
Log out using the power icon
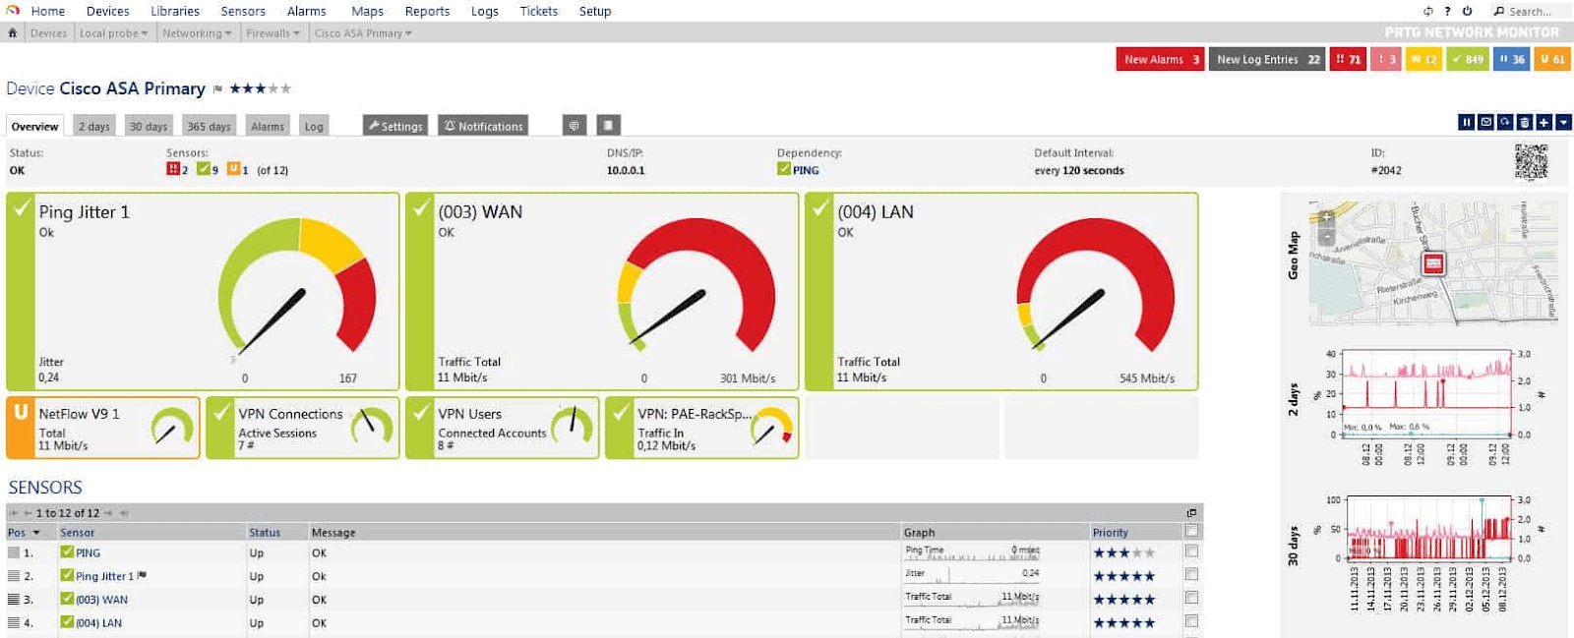pos(1467,11)
